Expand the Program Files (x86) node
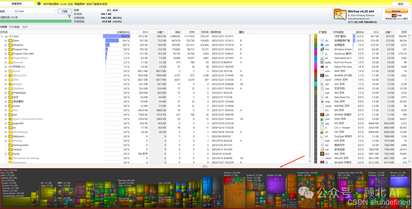The image size is (412, 209). 6,54
